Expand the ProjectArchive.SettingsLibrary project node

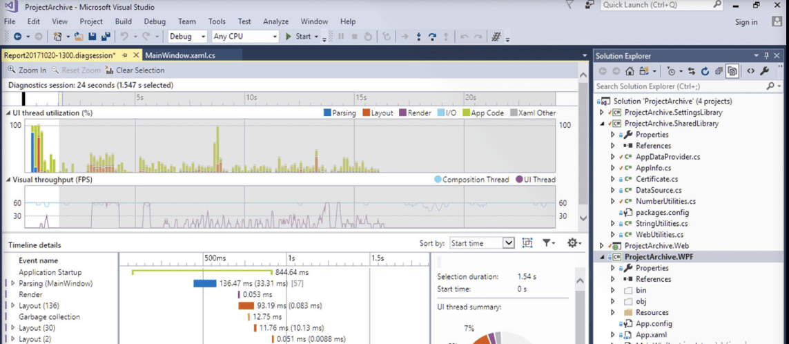[x=601, y=113]
